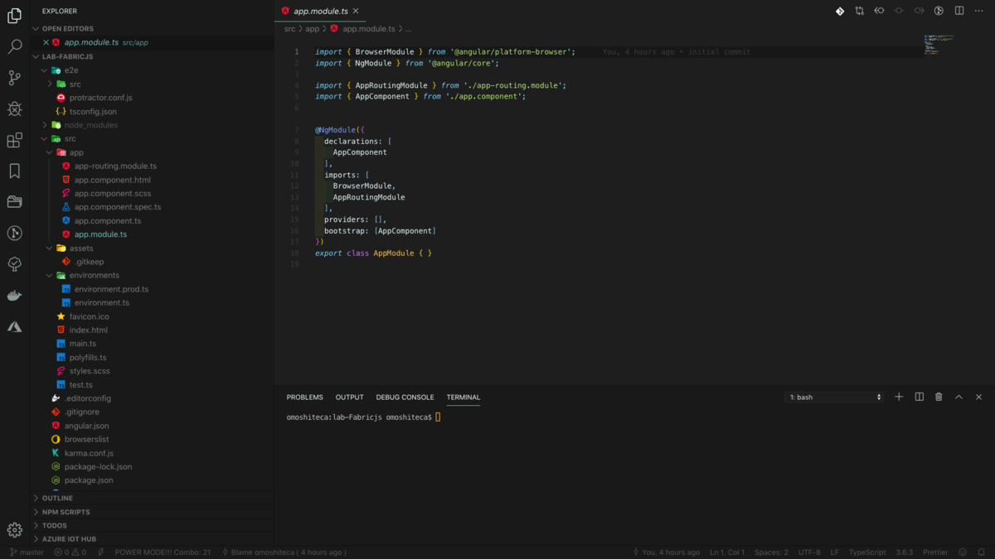The width and height of the screenshot is (995, 559).
Task: Click TypeScript language mode in status bar
Action: pyautogui.click(x=867, y=552)
